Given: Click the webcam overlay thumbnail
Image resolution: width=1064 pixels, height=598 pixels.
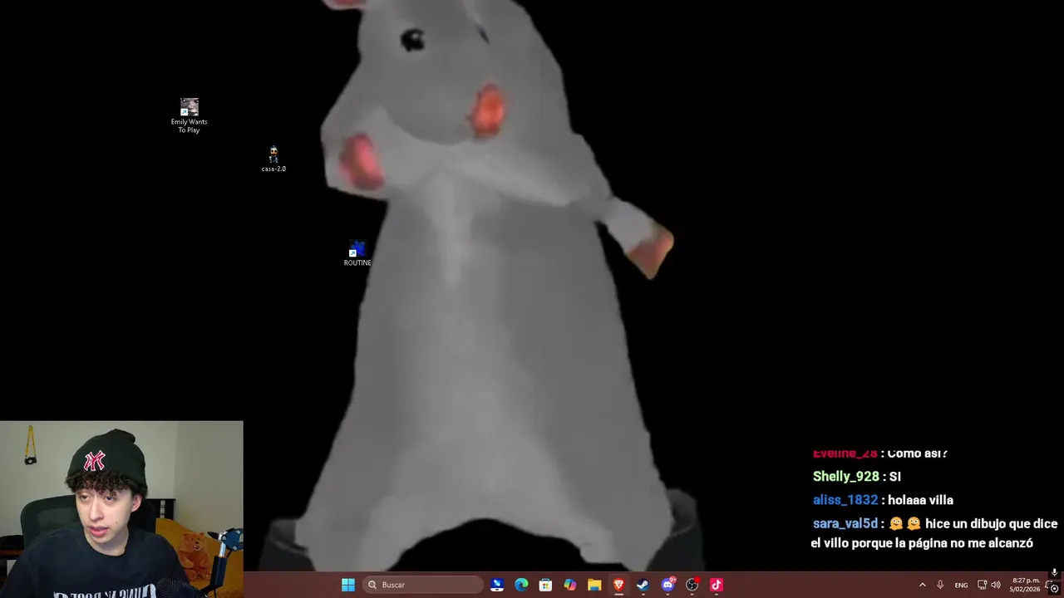Looking at the screenshot, I should (x=121, y=509).
